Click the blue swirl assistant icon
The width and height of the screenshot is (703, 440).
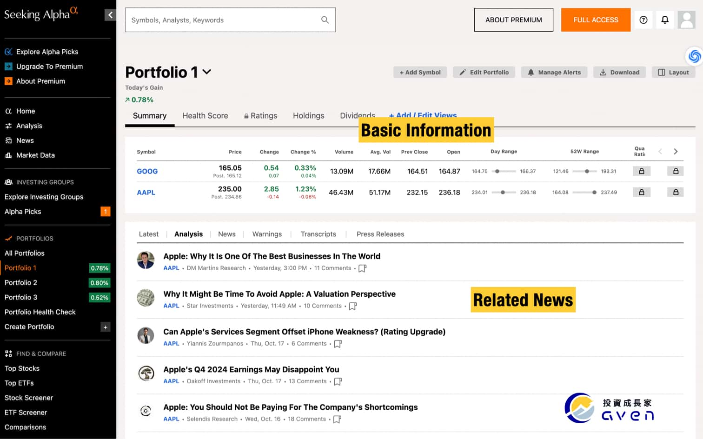click(695, 56)
